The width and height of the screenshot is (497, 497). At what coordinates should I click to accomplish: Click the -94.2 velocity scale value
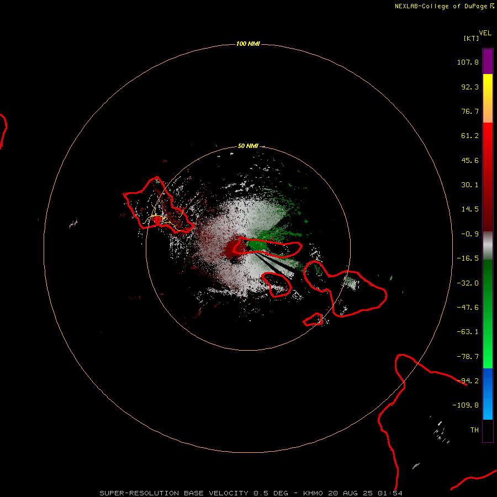click(x=468, y=381)
